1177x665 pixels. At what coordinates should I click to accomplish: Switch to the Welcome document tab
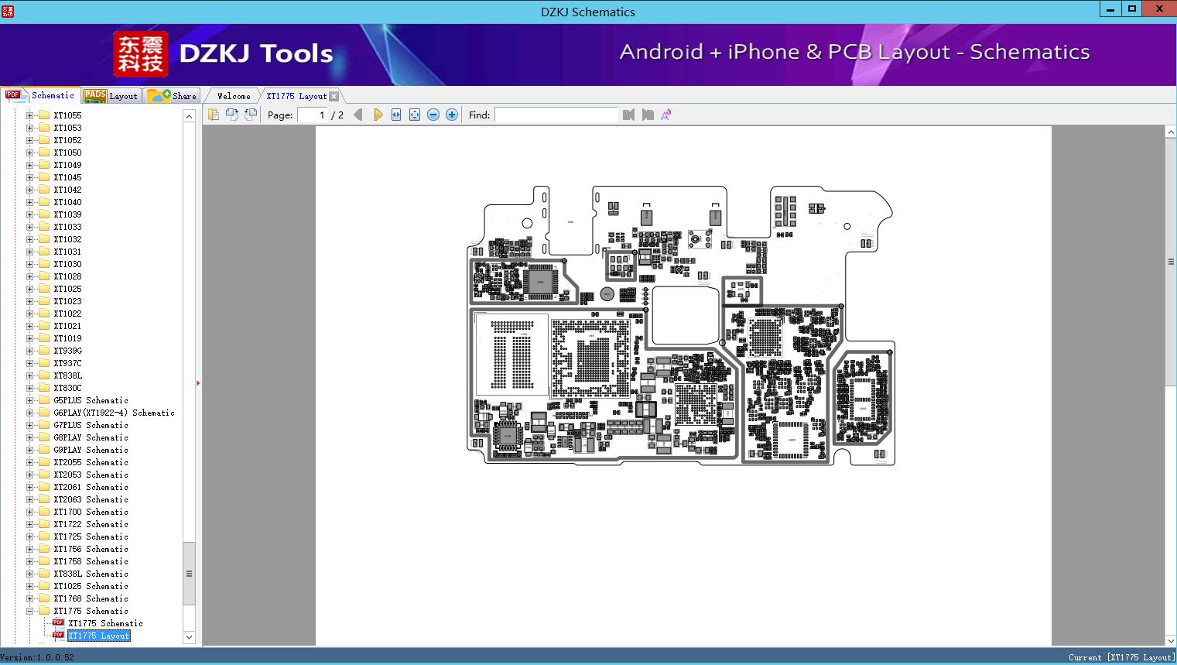pyautogui.click(x=233, y=96)
